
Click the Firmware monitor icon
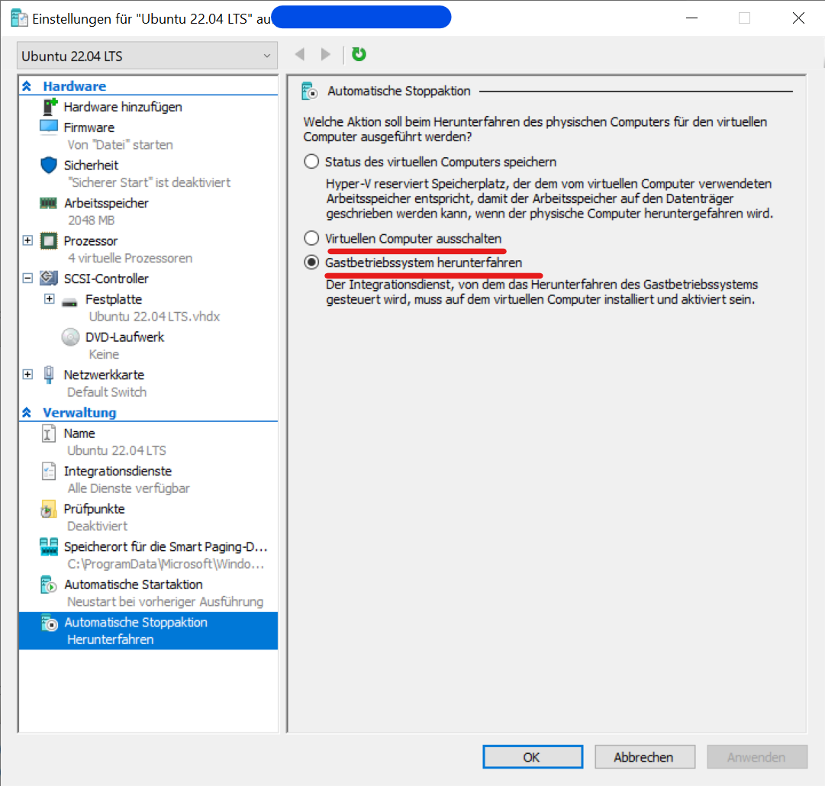(49, 127)
